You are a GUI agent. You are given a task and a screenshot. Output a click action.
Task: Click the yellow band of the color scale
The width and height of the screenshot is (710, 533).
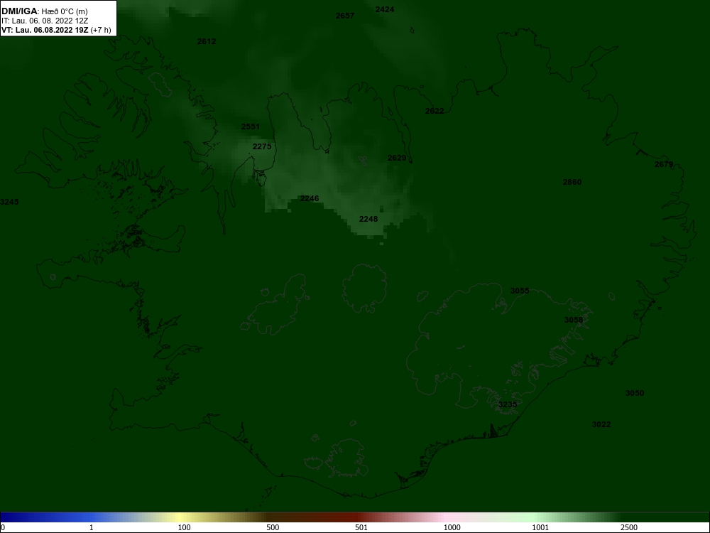tap(181, 517)
